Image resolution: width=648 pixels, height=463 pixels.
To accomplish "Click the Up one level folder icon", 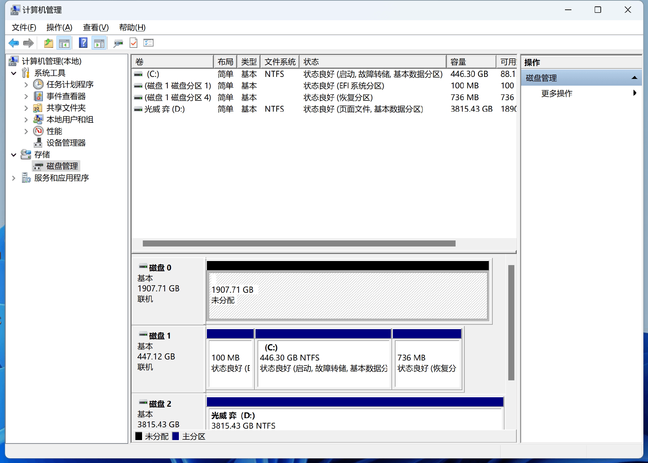I will (x=49, y=43).
